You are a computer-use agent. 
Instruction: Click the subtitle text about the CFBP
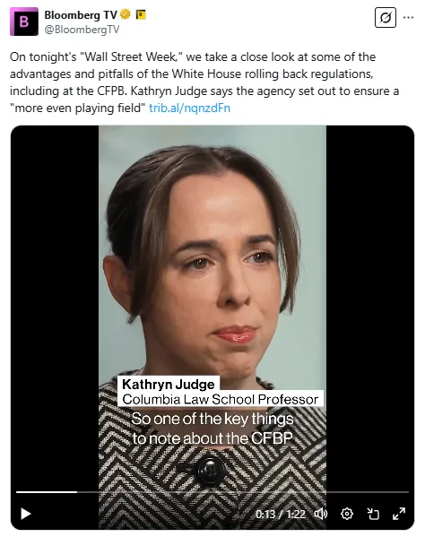click(212, 429)
